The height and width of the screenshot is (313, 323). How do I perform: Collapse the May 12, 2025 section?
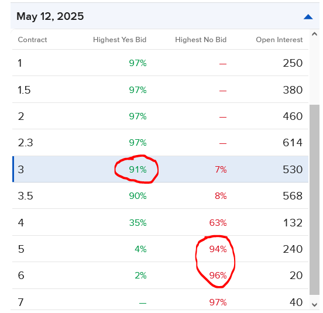(308, 17)
